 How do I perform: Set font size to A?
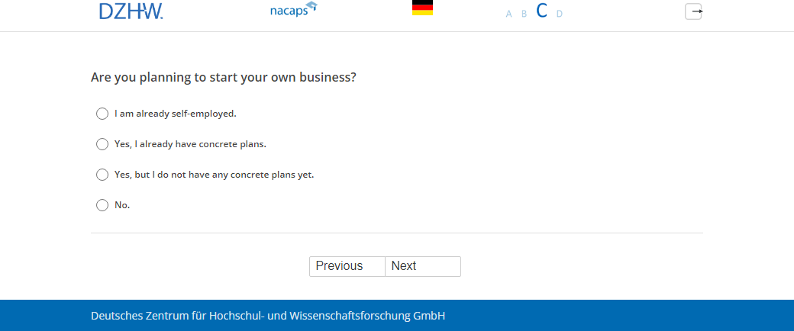[509, 14]
